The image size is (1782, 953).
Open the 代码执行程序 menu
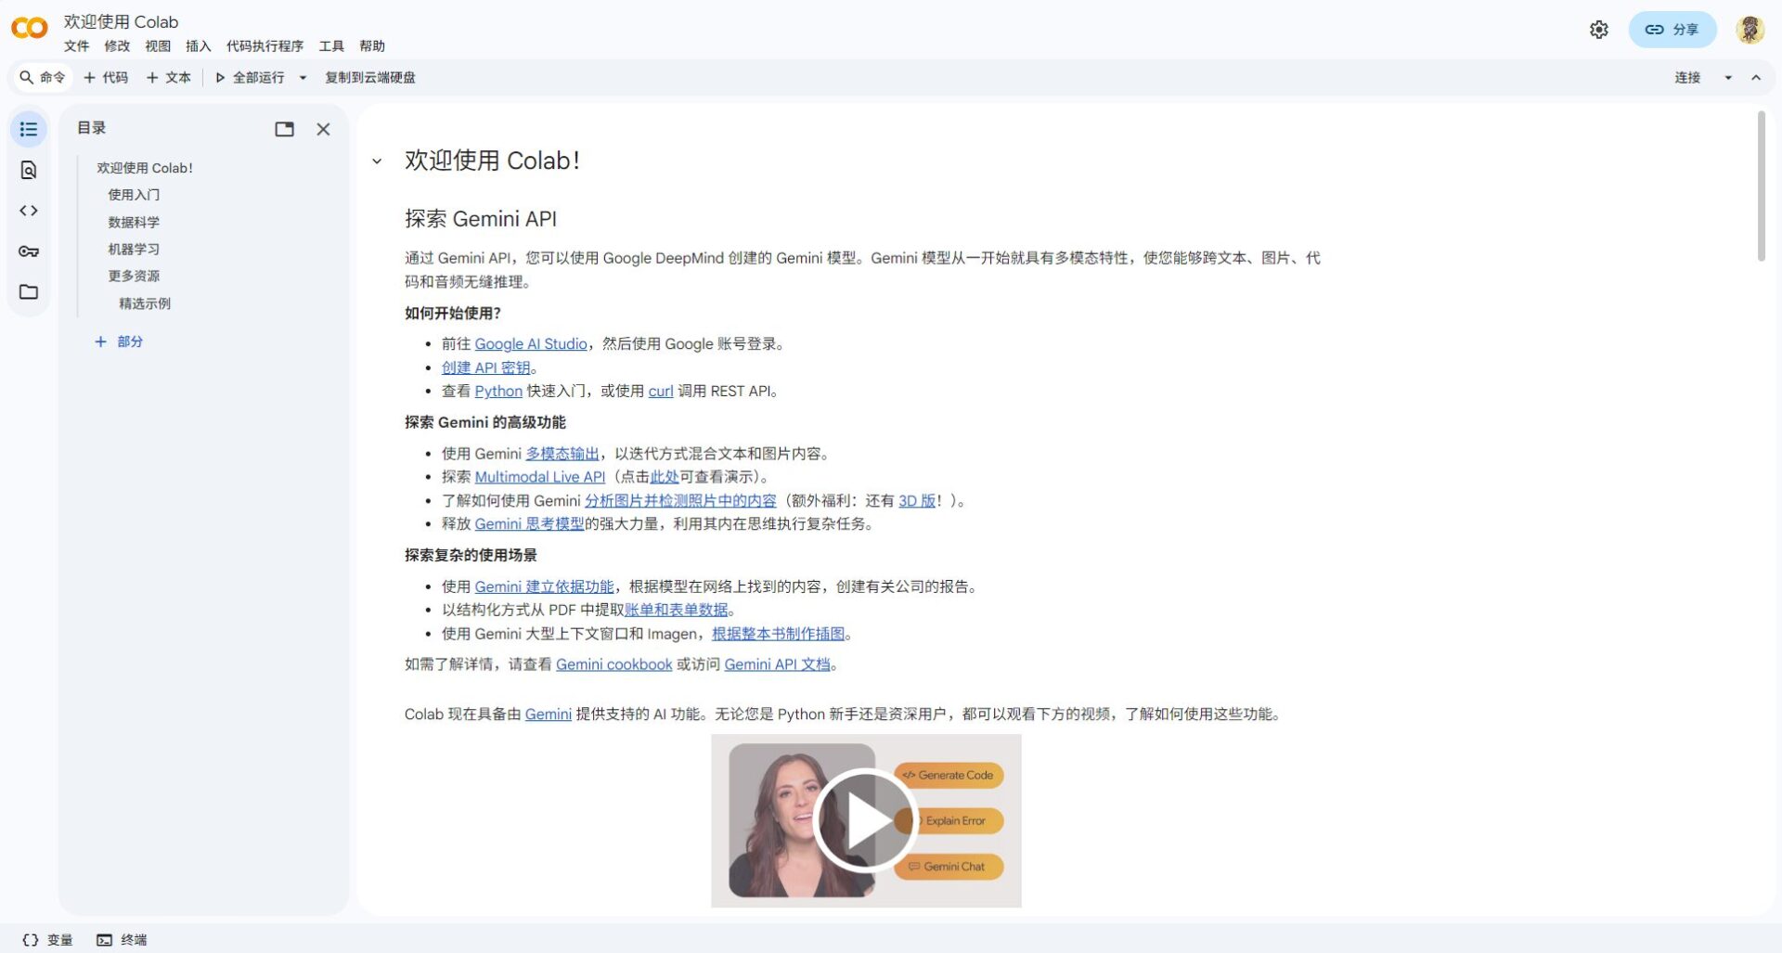265,46
